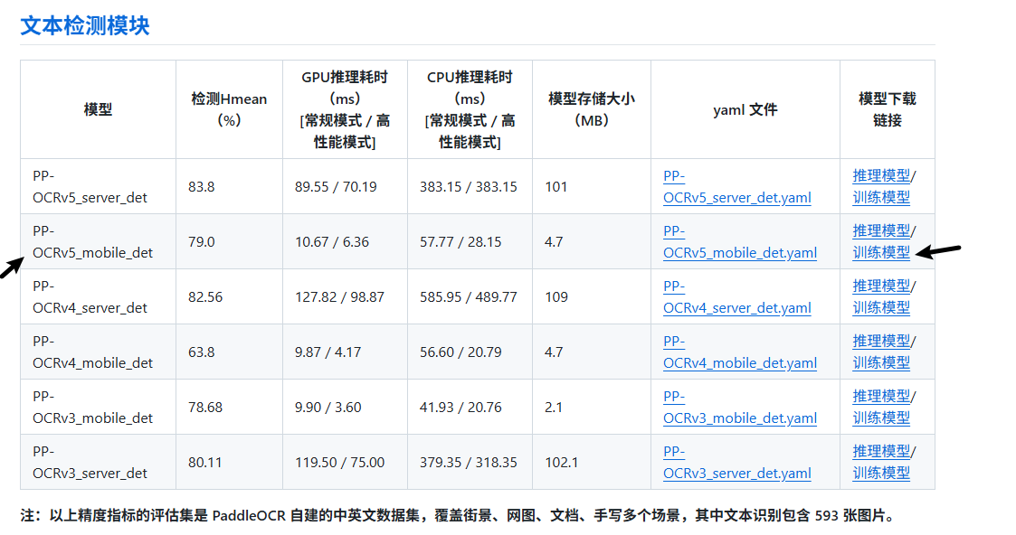Download PP-OCRv4_server_det training model (训练模型)
The image size is (1016, 535).
(880, 307)
